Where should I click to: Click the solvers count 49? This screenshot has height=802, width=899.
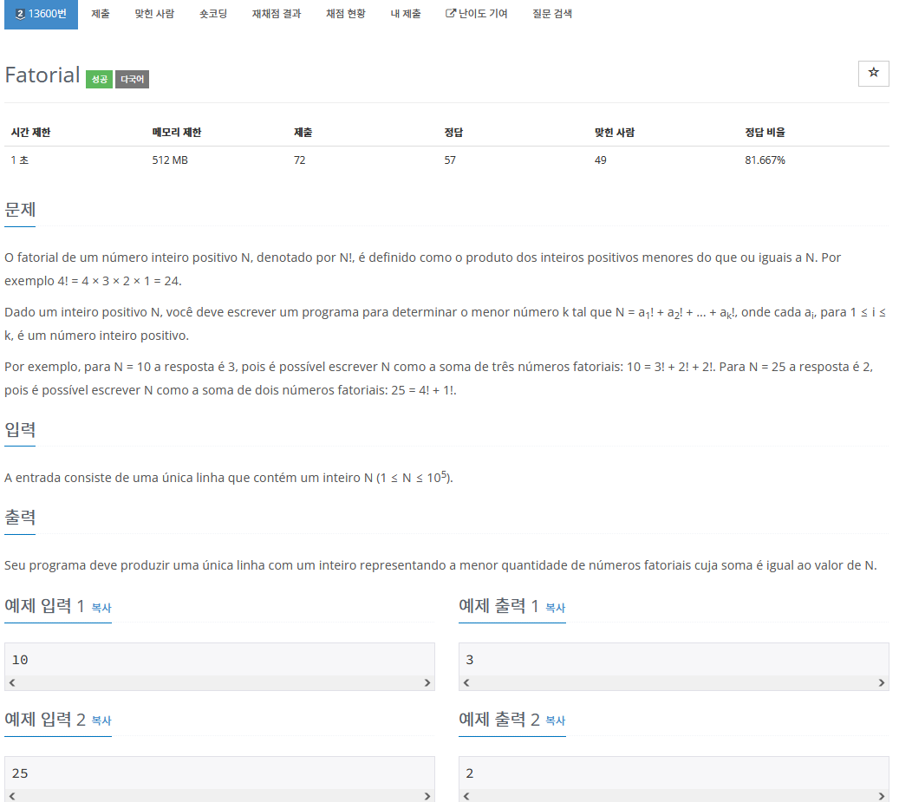[x=600, y=160]
